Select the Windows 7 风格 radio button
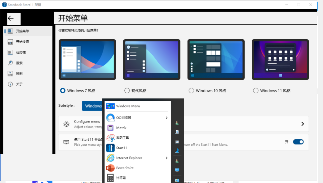This screenshot has width=323, height=183. (x=63, y=91)
